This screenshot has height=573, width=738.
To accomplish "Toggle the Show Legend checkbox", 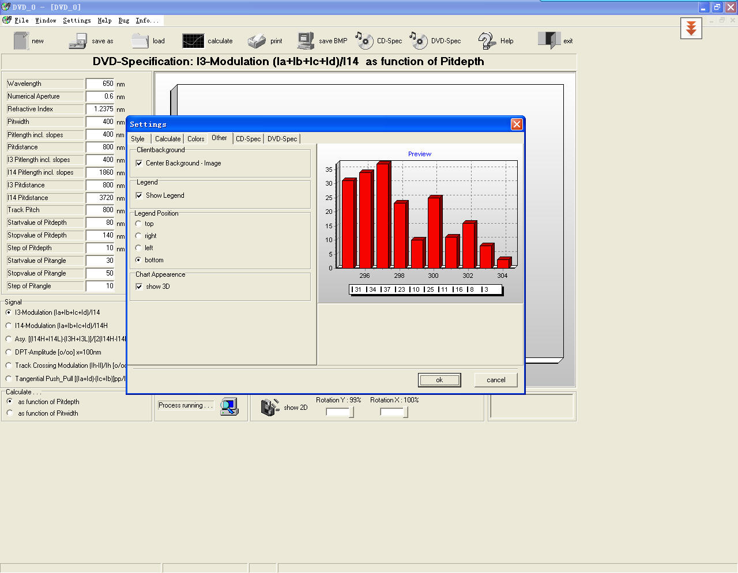I will click(x=139, y=195).
